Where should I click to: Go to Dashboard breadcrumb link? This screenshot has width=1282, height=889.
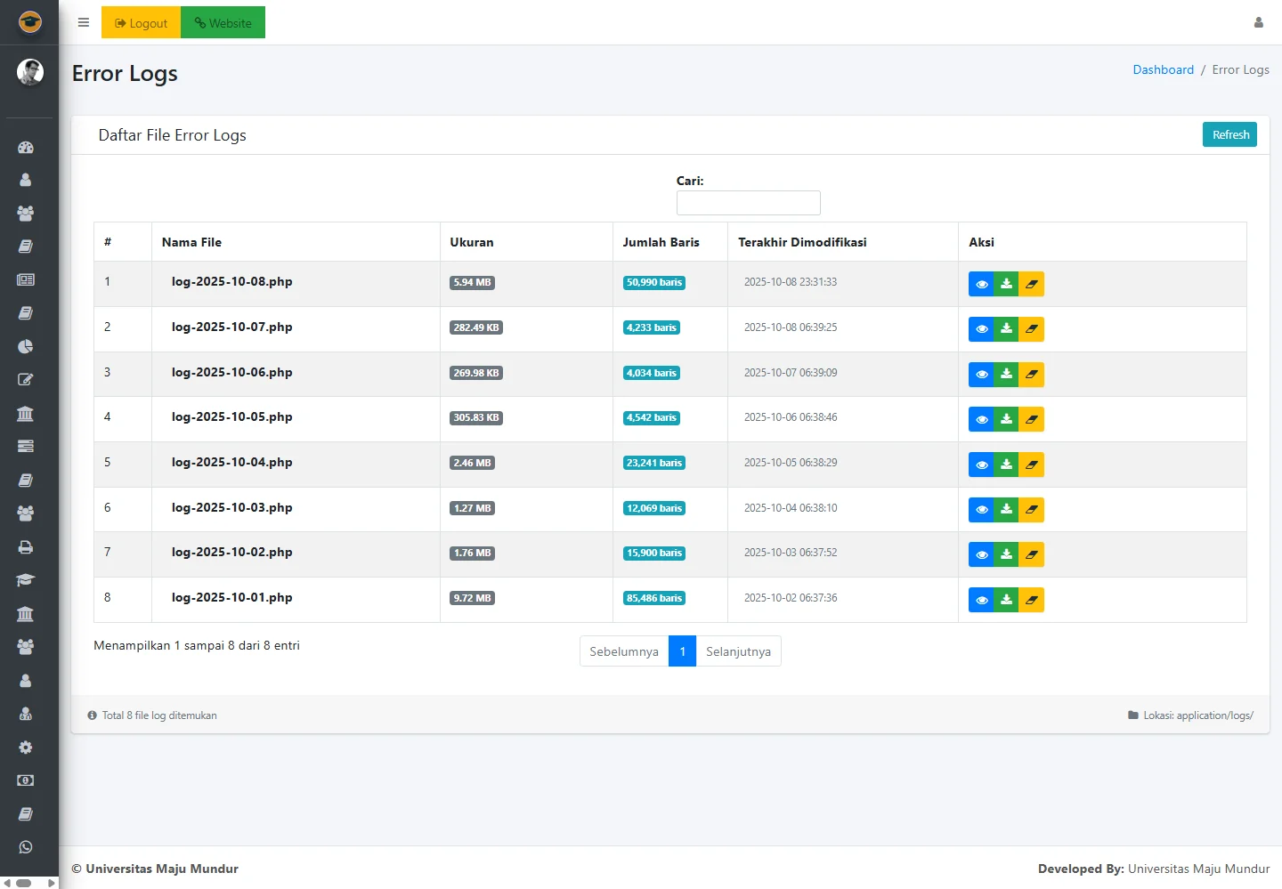[1163, 69]
